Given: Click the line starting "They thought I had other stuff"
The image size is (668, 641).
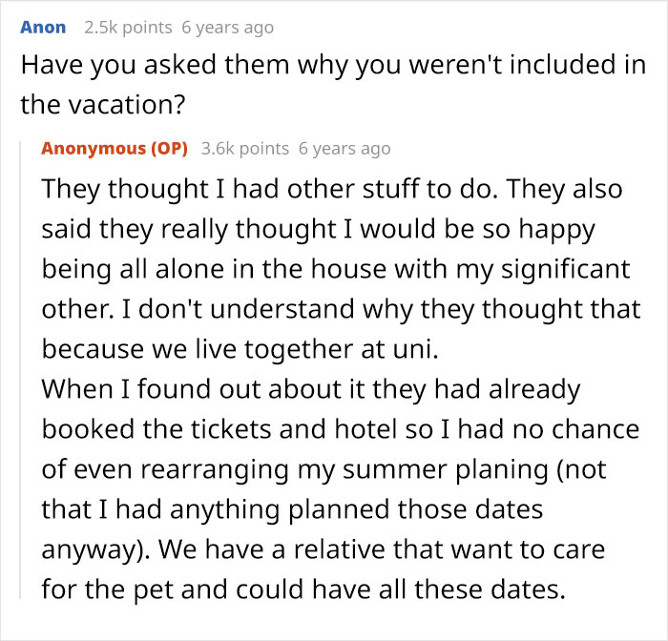Looking at the screenshot, I should pos(332,189).
